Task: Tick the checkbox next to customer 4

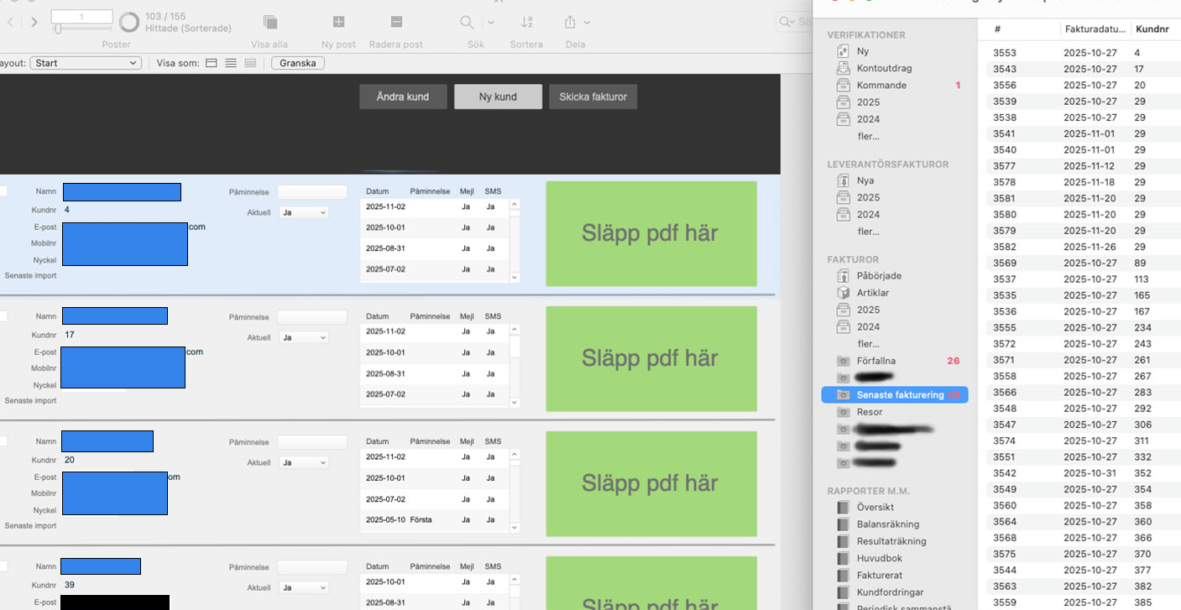Action: click(3, 191)
